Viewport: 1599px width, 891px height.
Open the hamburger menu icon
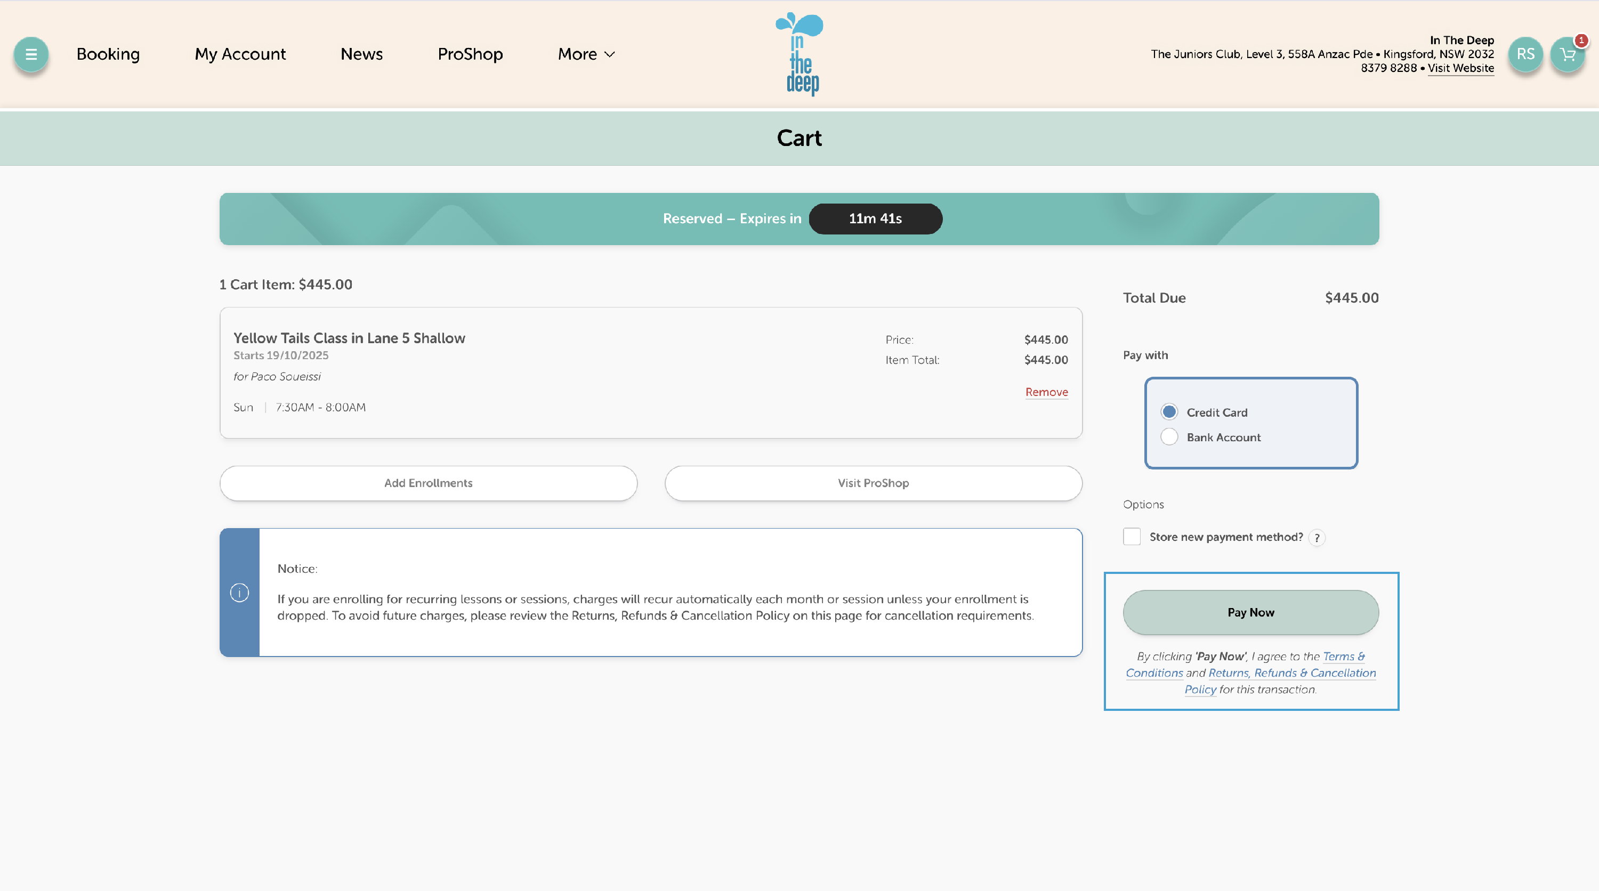point(31,54)
